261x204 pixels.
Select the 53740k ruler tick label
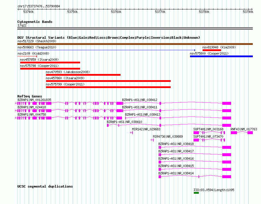click(x=28, y=12)
